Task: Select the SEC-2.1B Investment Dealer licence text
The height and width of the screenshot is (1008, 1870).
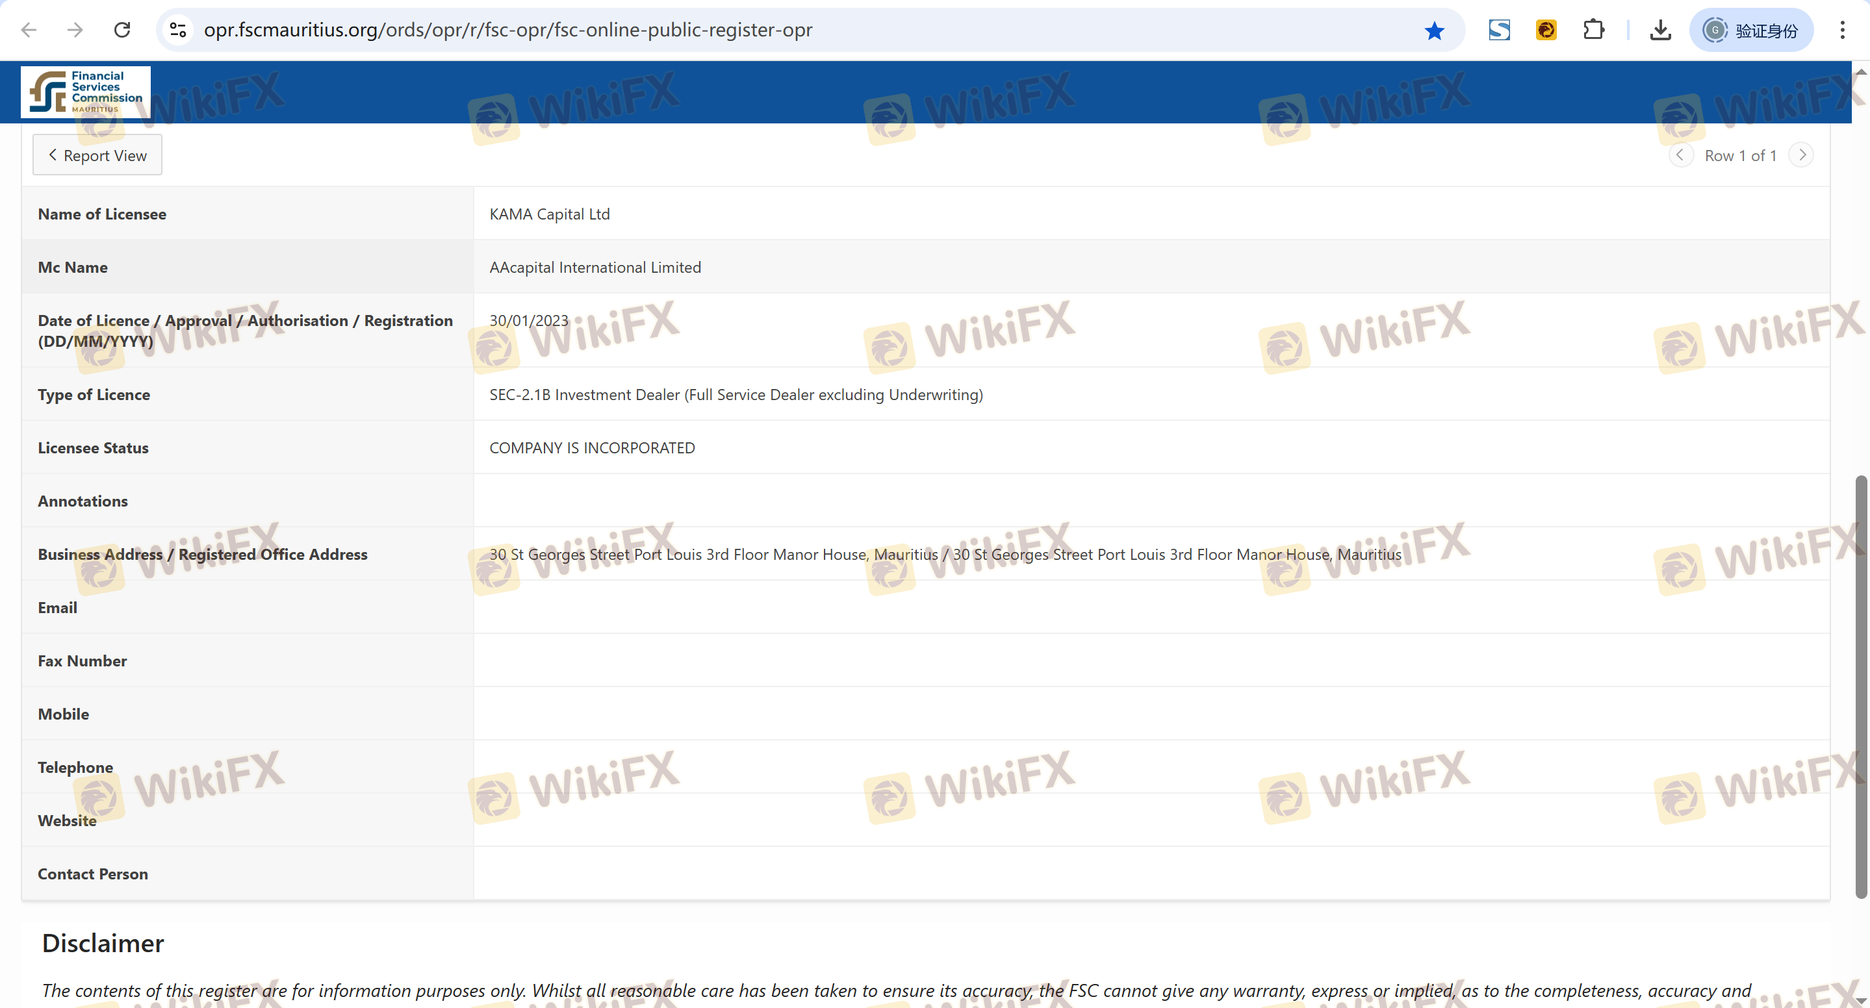Action: (x=736, y=395)
